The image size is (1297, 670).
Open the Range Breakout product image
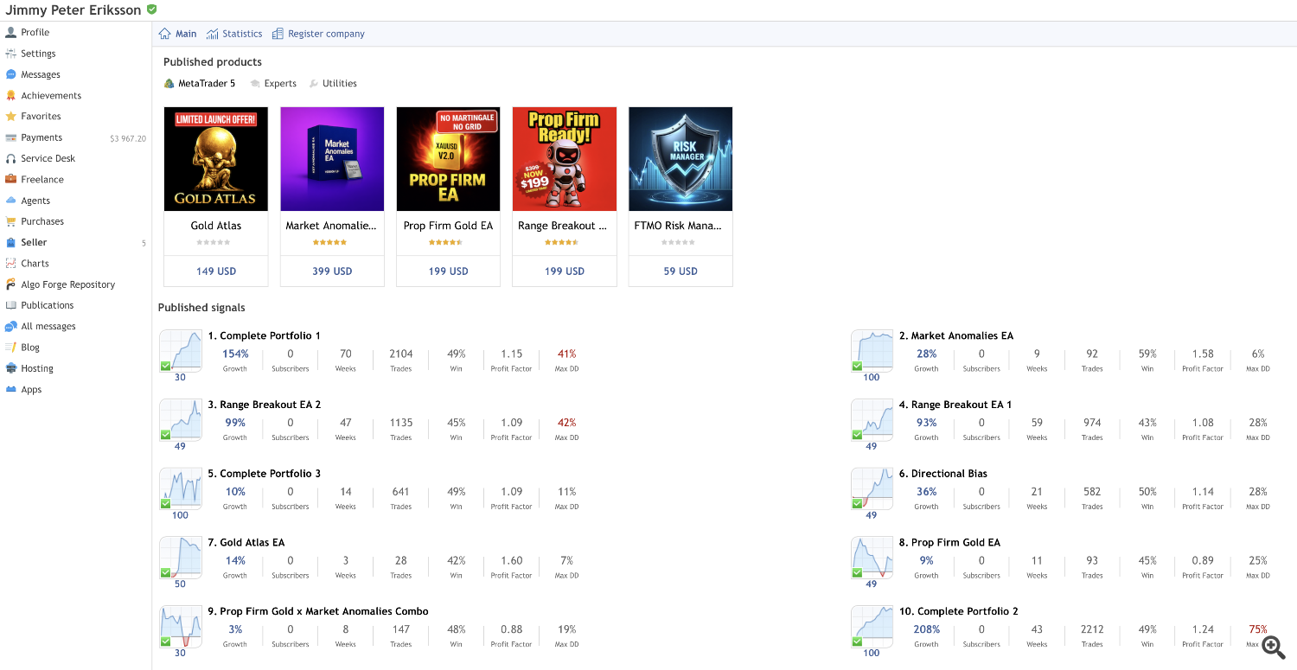point(565,159)
